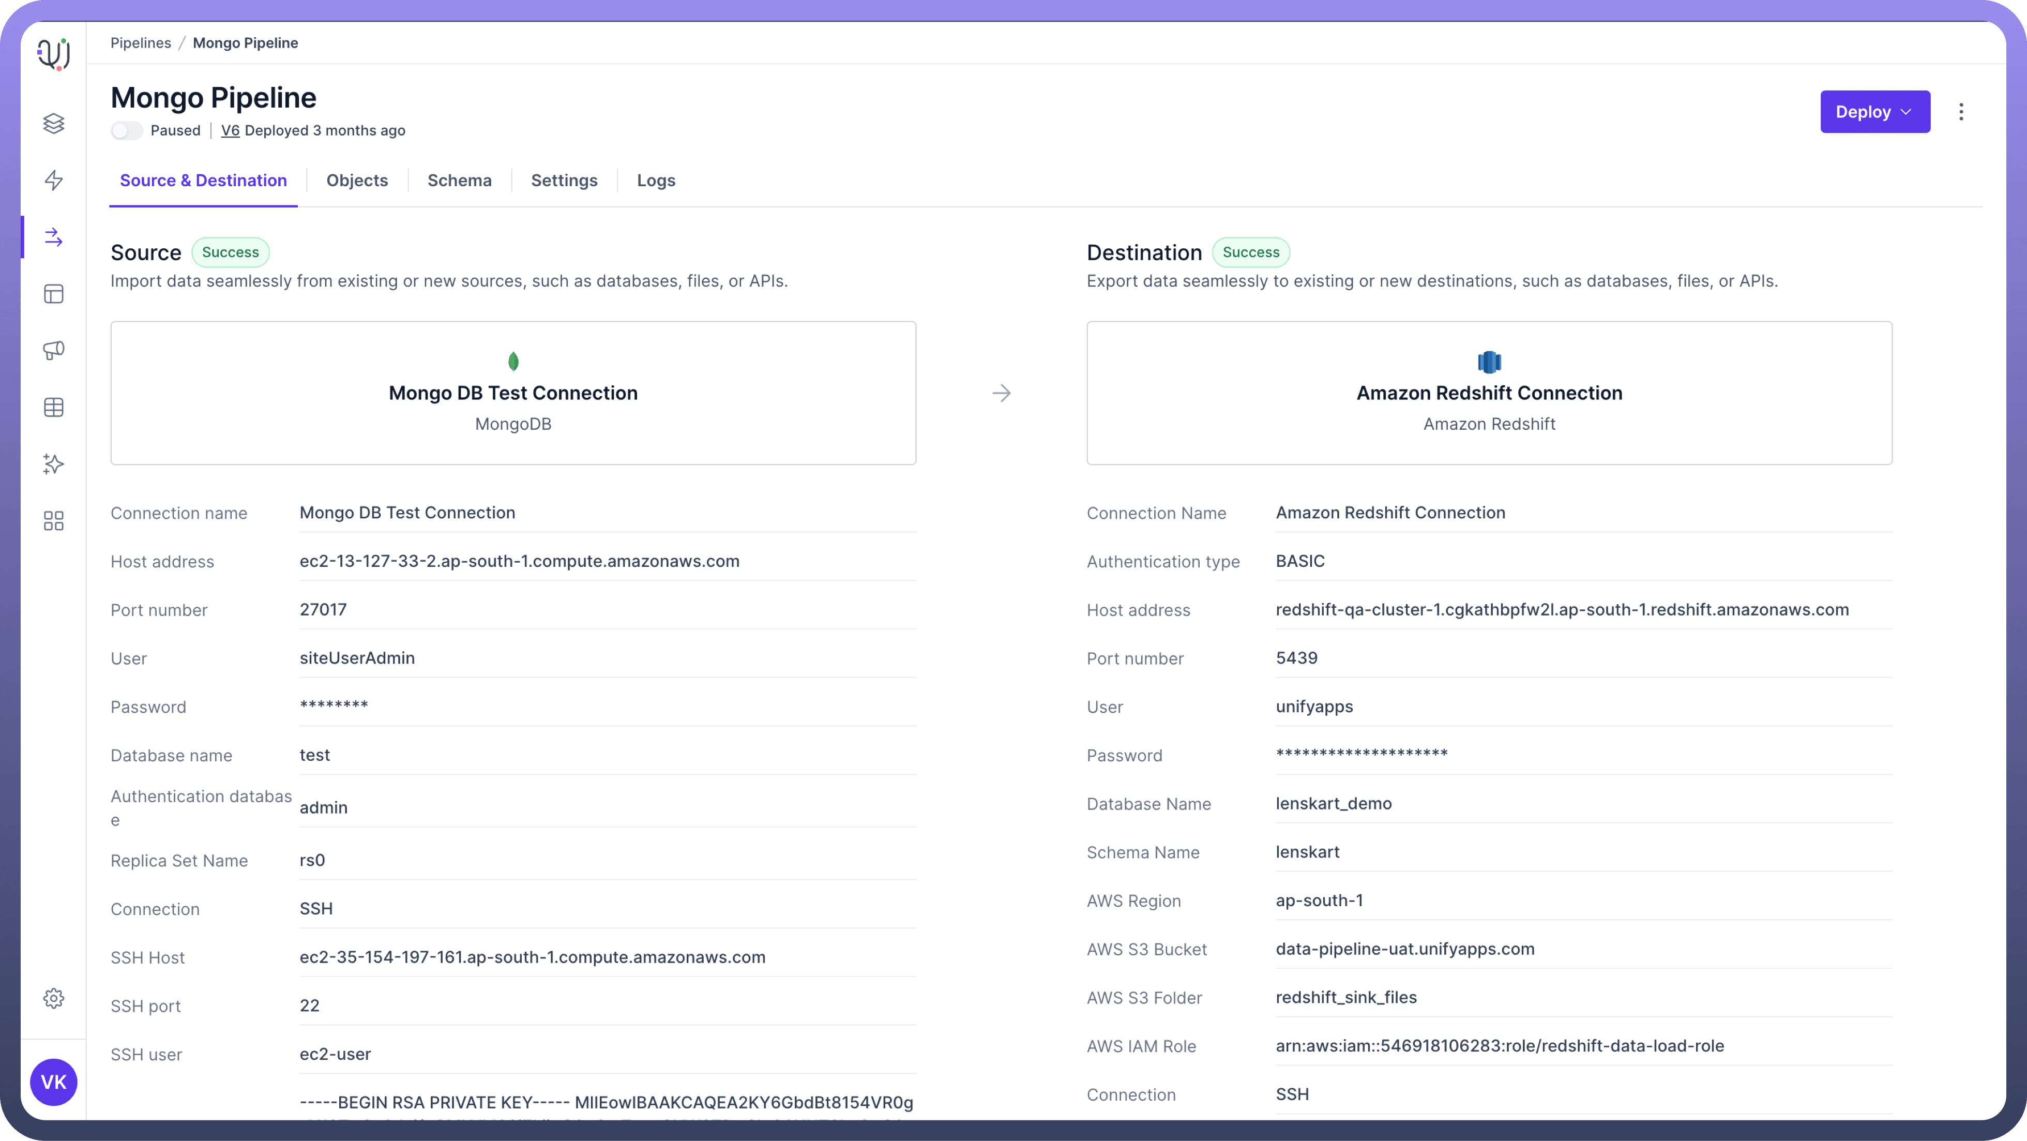Image resolution: width=2027 pixels, height=1141 pixels.
Task: Open the table grid sidebar icon
Action: tap(53, 408)
